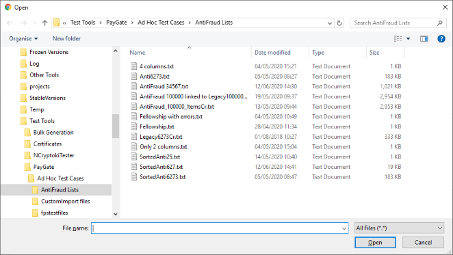Open the All Files type dropdown
The height and width of the screenshot is (255, 453).
[399, 228]
